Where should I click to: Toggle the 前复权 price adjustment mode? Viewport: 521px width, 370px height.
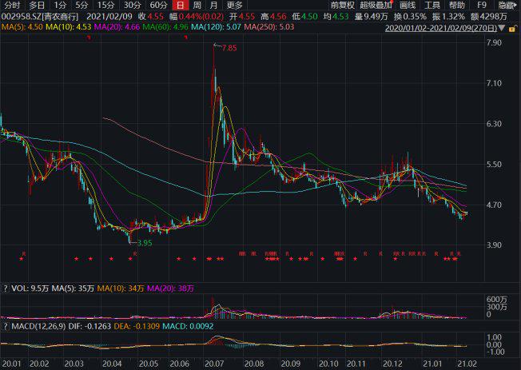(340, 5)
